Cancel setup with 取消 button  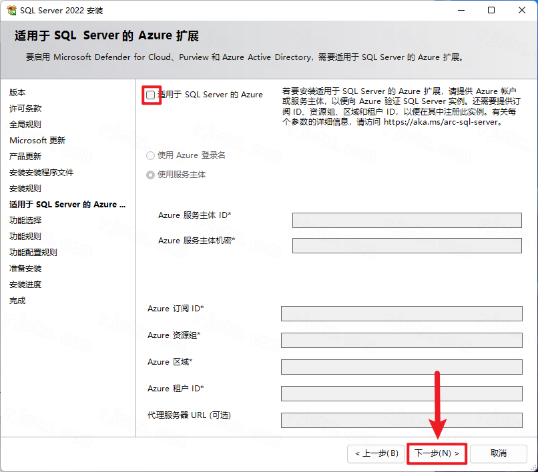click(499, 453)
